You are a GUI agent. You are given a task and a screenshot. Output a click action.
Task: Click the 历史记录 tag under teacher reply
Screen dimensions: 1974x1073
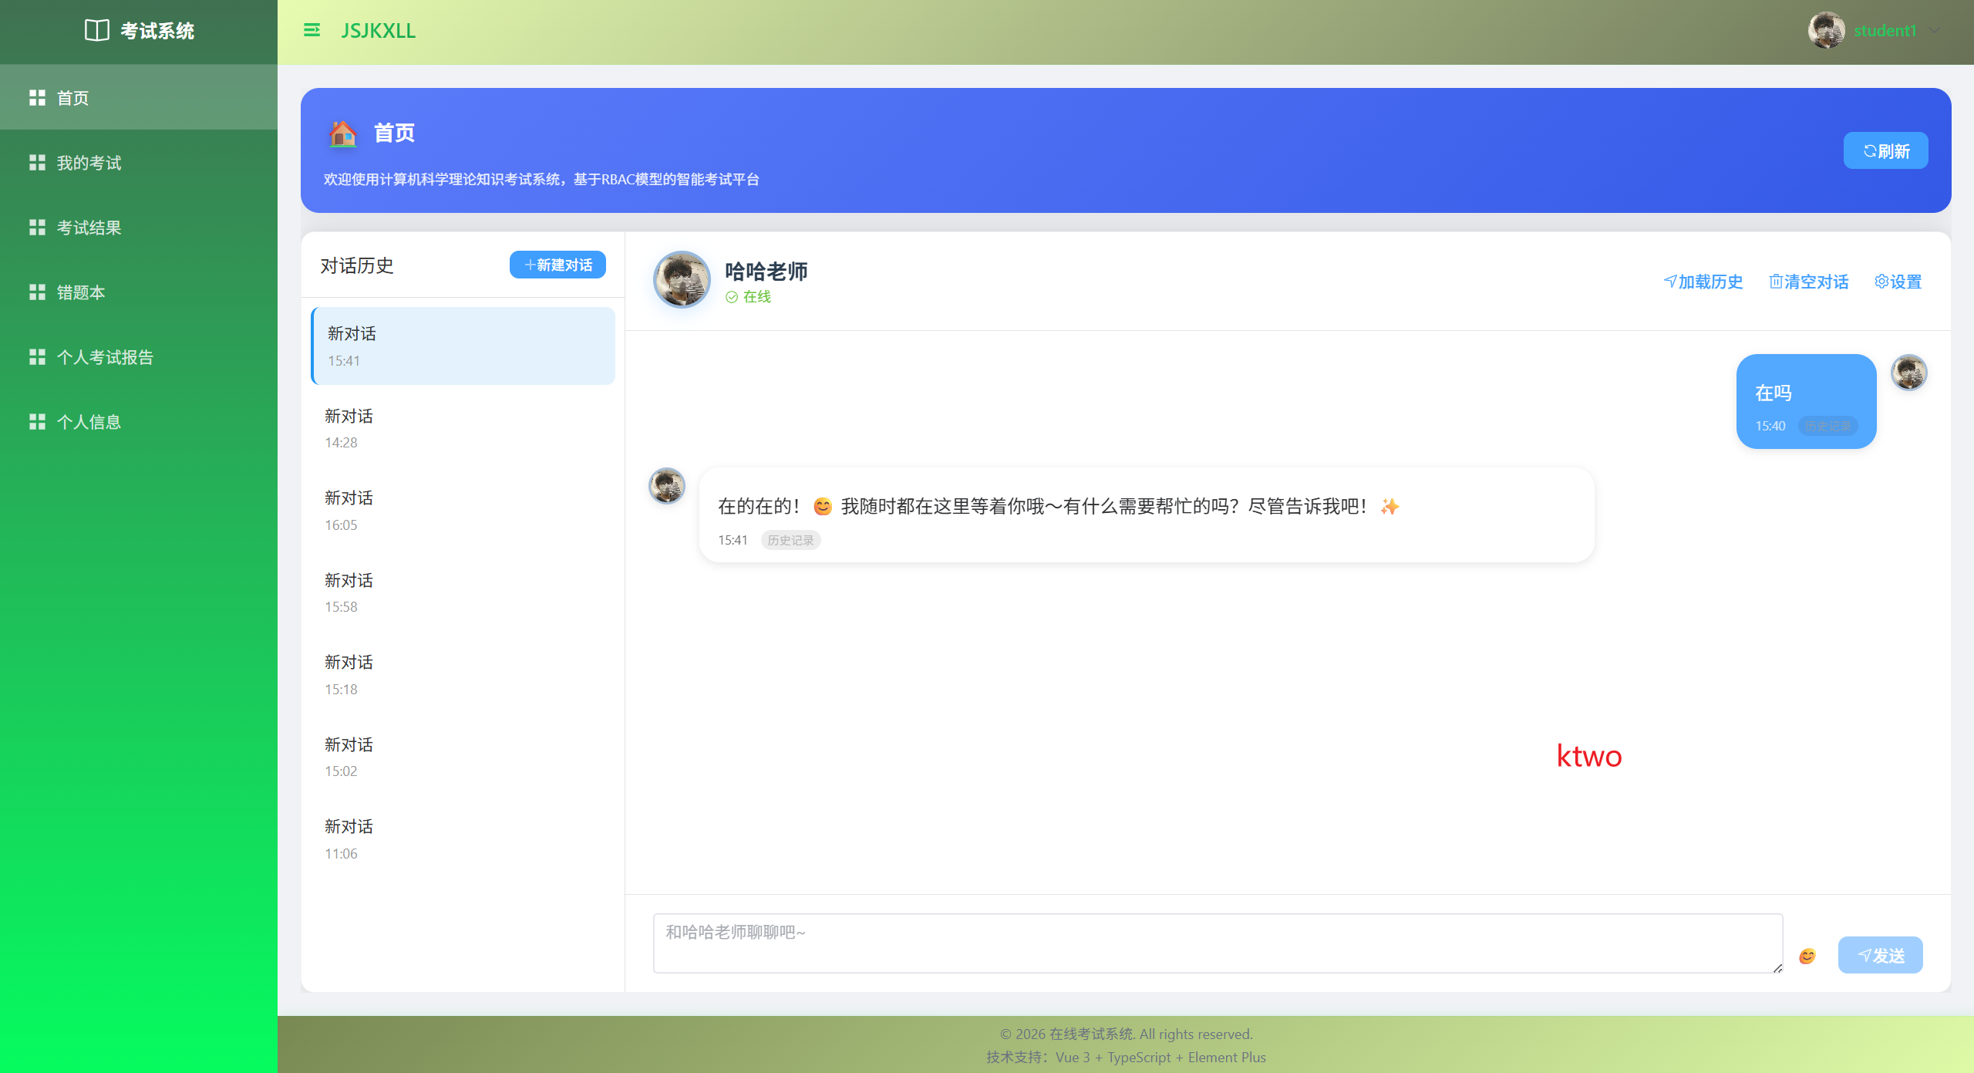click(790, 540)
